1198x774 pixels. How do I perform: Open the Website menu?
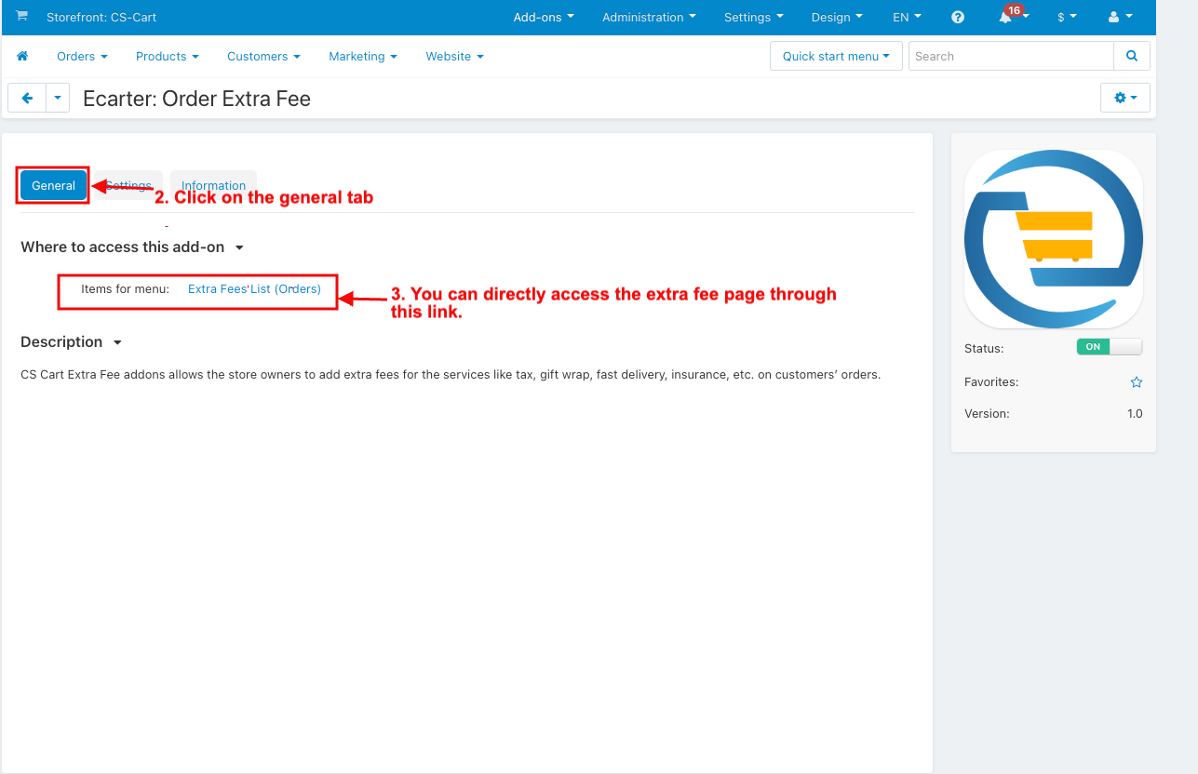[454, 57]
